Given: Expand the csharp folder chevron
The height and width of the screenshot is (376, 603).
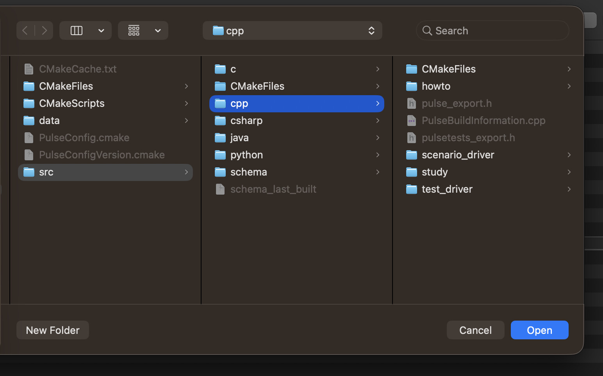Looking at the screenshot, I should 378,121.
